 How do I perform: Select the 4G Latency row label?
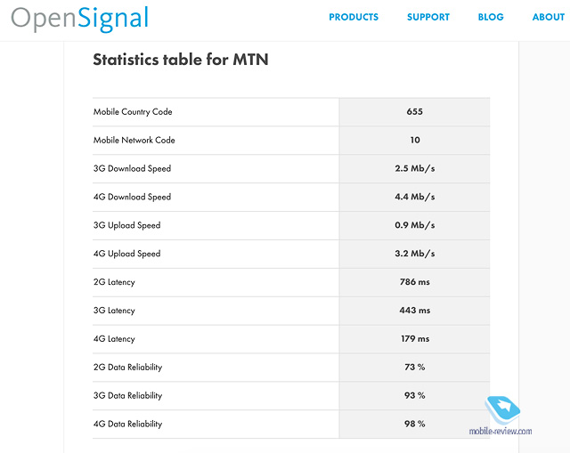point(114,339)
